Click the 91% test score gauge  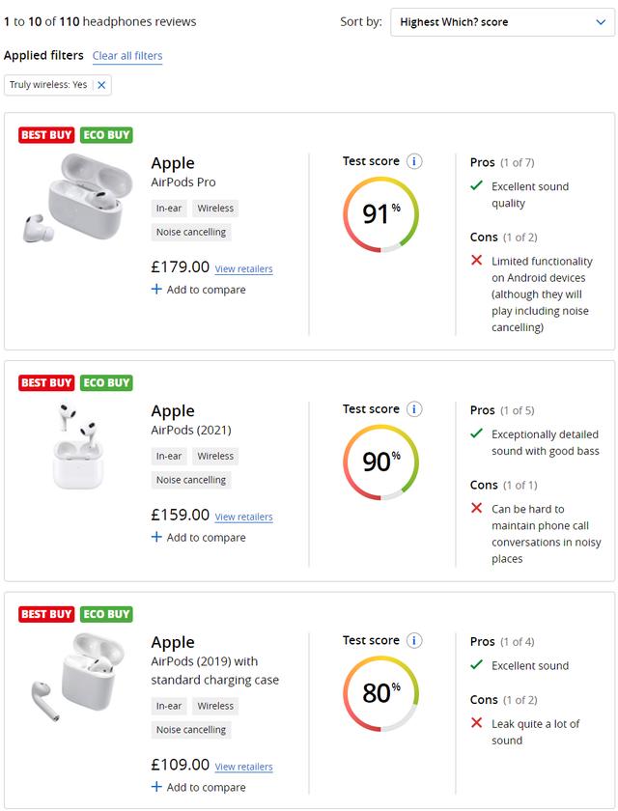(x=380, y=214)
